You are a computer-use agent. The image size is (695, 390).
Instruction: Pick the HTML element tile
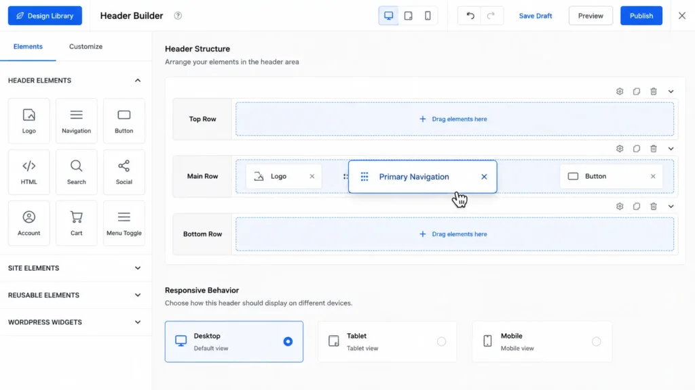[29, 172]
